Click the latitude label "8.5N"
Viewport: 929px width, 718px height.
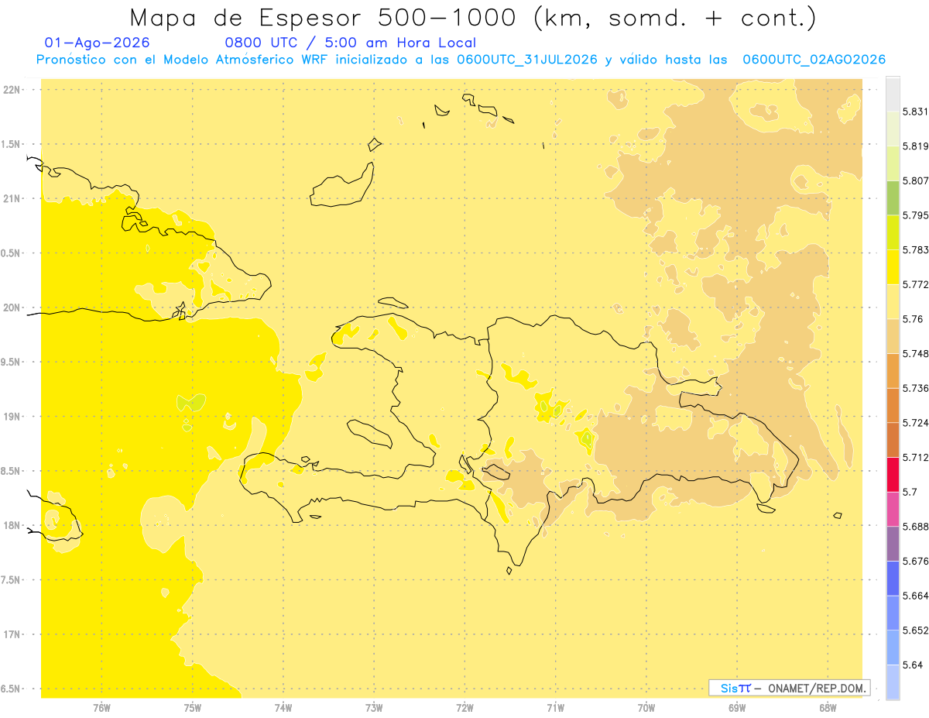11,472
